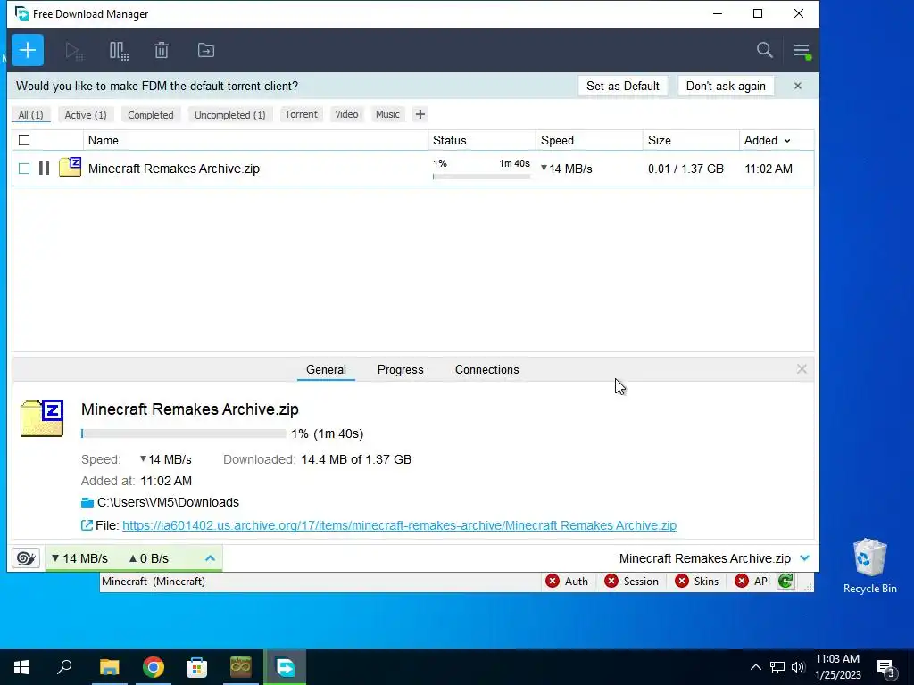Open File Explorer from the taskbar
This screenshot has width=914, height=685.
(109, 667)
